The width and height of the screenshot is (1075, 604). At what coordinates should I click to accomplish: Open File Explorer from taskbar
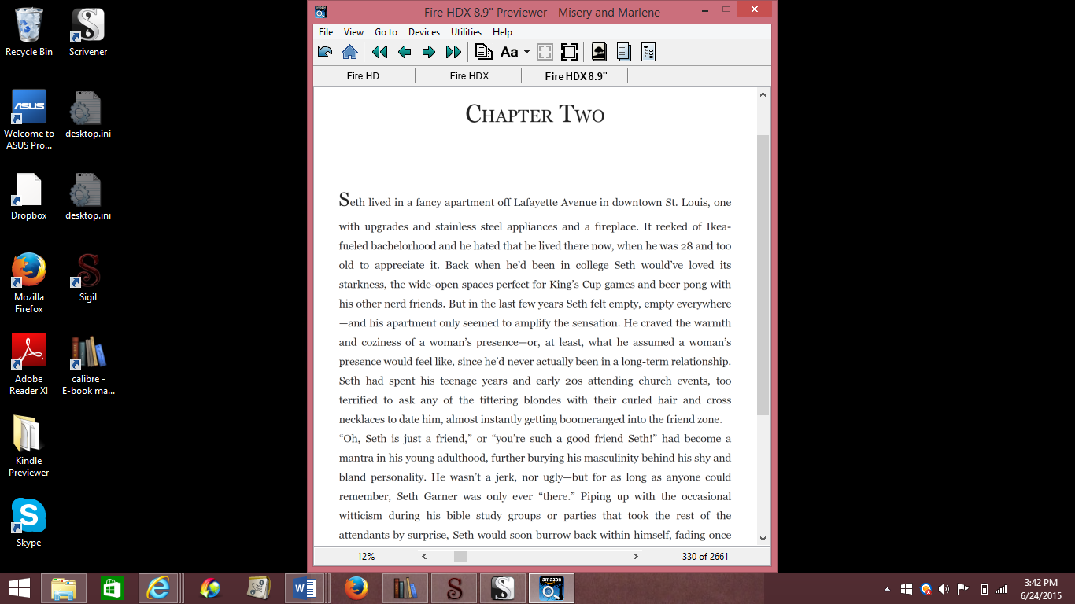click(64, 587)
